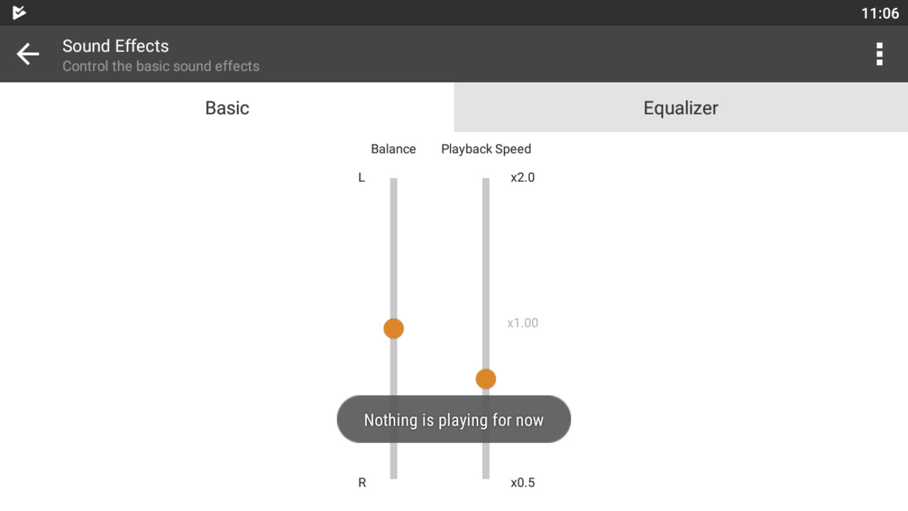The height and width of the screenshot is (511, 908).
Task: Click the Balance slider orange thumb
Action: pos(394,328)
